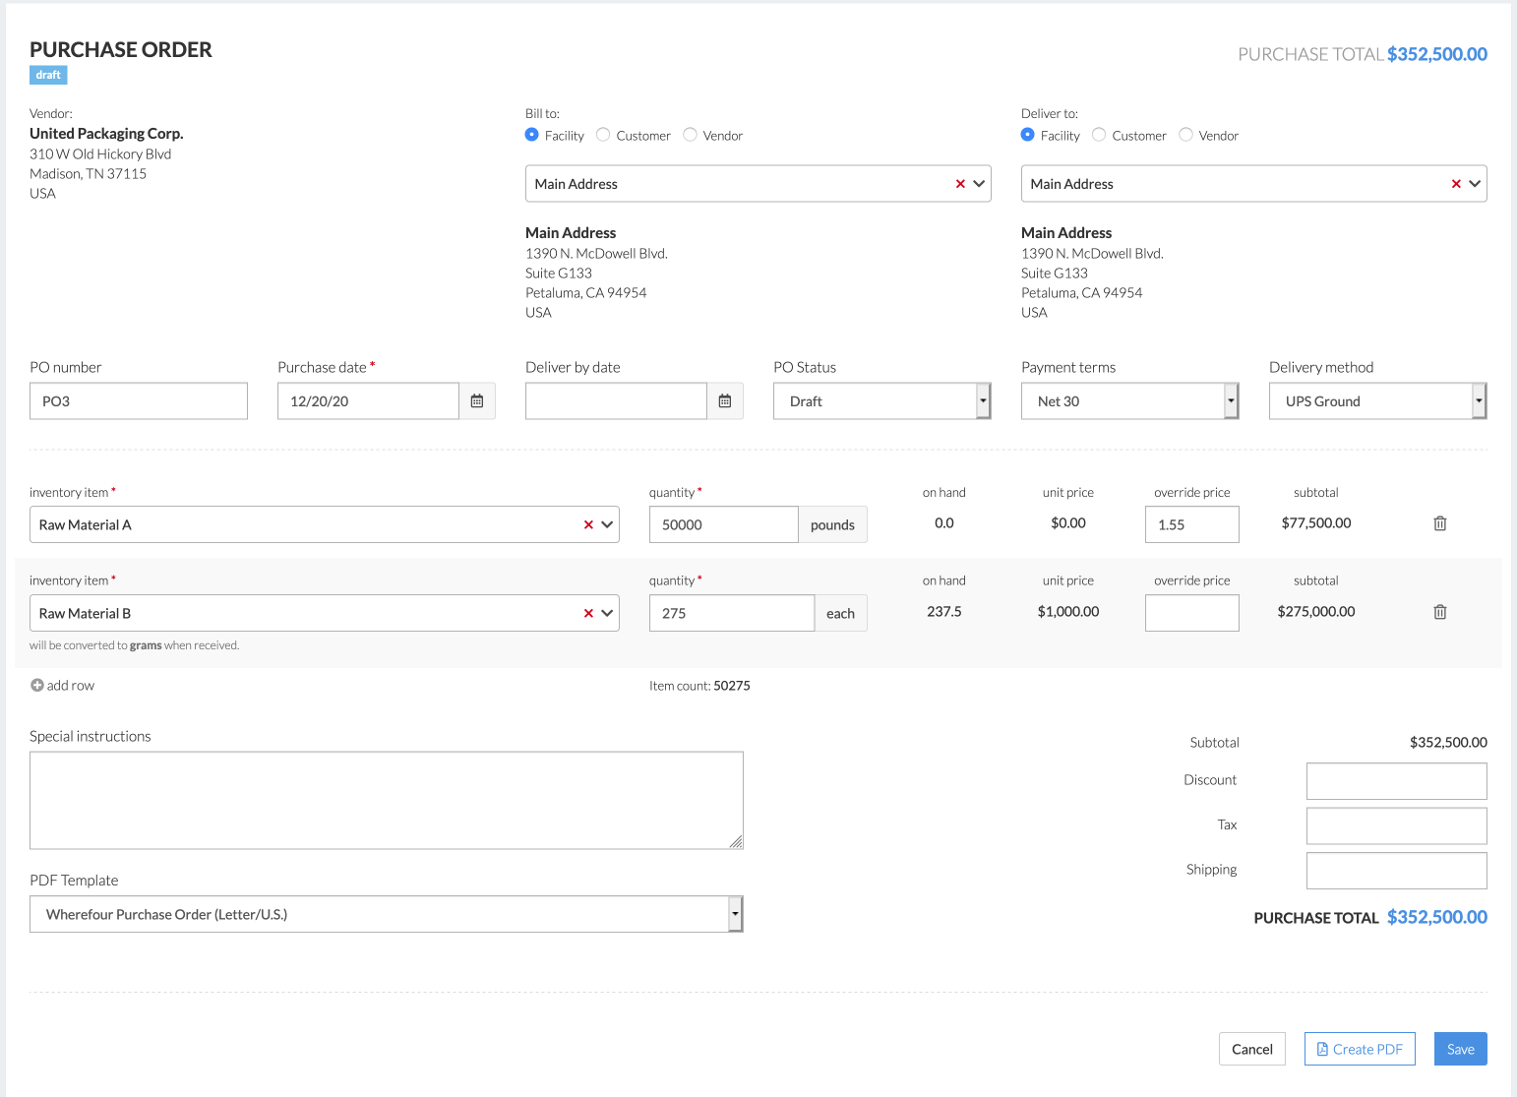Save the purchase order

coord(1460,1049)
